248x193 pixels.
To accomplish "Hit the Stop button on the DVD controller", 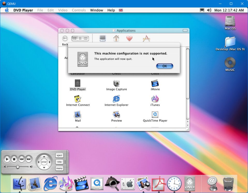I will tap(14, 159).
